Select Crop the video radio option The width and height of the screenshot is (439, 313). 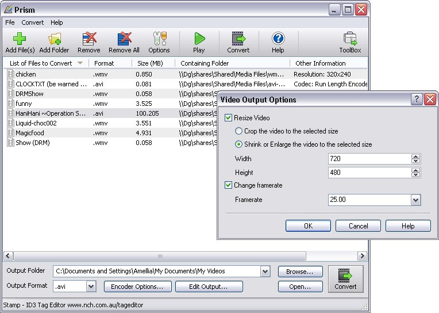[238, 131]
